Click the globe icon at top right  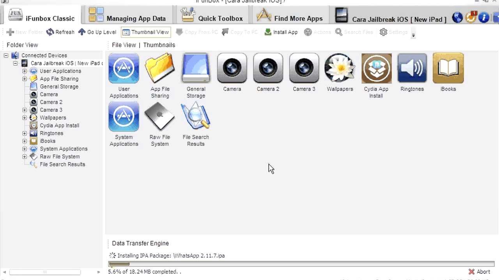tap(457, 17)
